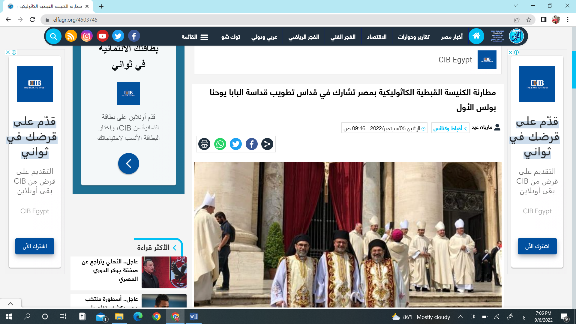Image resolution: width=576 pixels, height=324 pixels.
Task: Click the round blue arrow in CIB card ad
Action: pyautogui.click(x=129, y=163)
